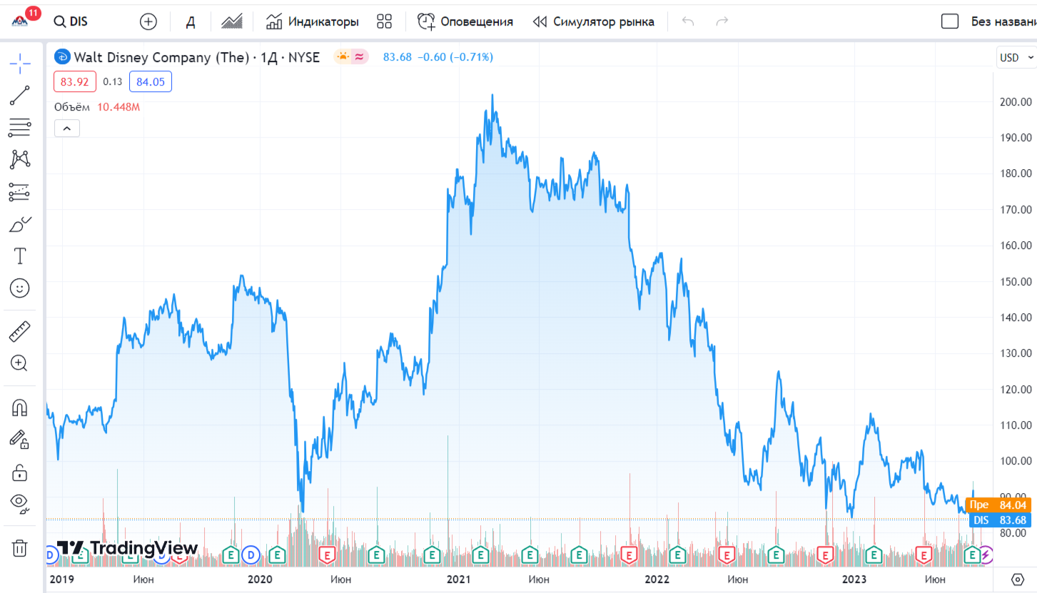The height and width of the screenshot is (593, 1037).
Task: Select the trend line drawing tool
Action: [x=20, y=96]
